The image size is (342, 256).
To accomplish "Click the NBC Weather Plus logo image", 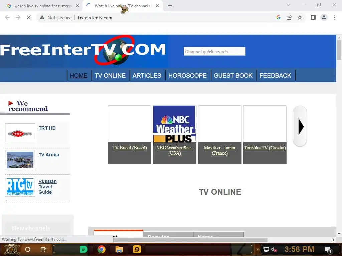I will tap(174, 124).
